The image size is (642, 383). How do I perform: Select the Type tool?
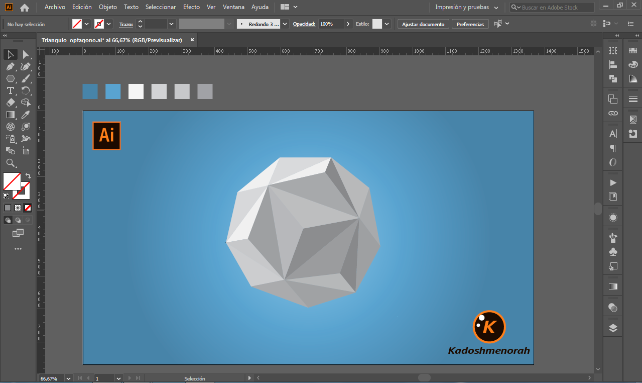click(x=11, y=90)
